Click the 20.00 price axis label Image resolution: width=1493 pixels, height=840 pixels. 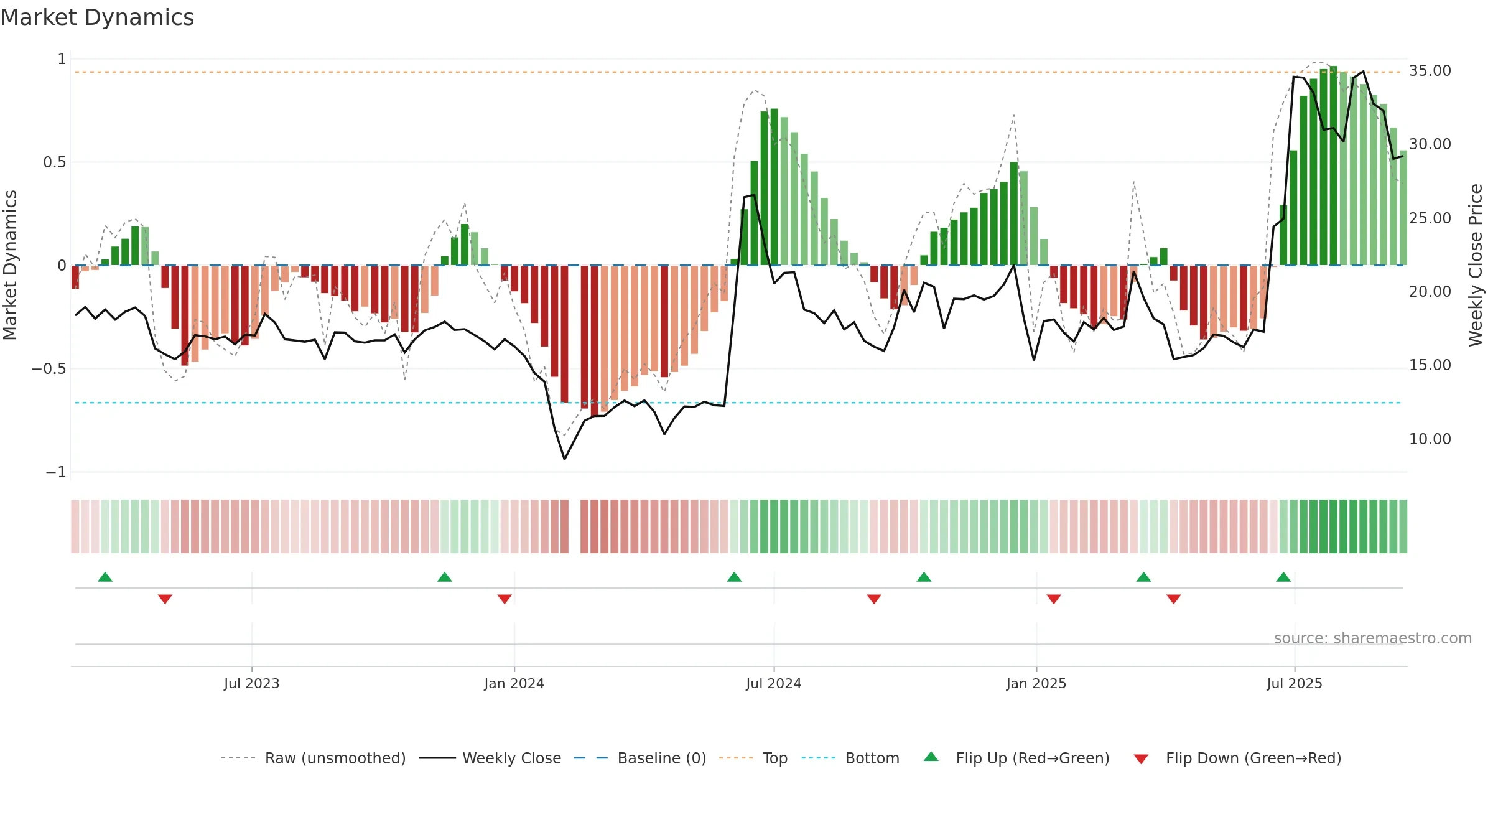(1430, 292)
